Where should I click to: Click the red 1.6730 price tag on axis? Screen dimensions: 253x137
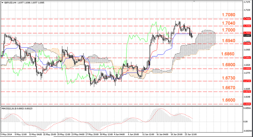[247, 81]
